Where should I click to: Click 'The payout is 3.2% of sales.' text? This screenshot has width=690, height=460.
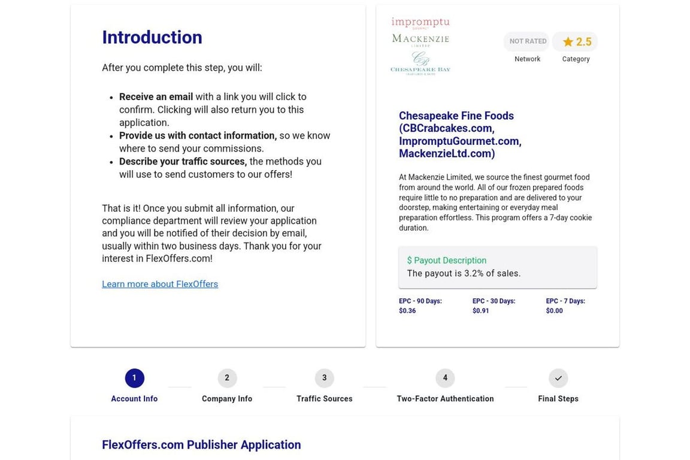(464, 273)
